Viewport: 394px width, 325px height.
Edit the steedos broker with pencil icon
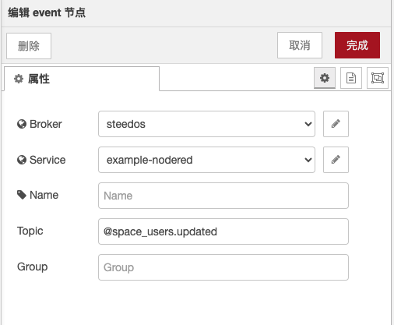336,124
